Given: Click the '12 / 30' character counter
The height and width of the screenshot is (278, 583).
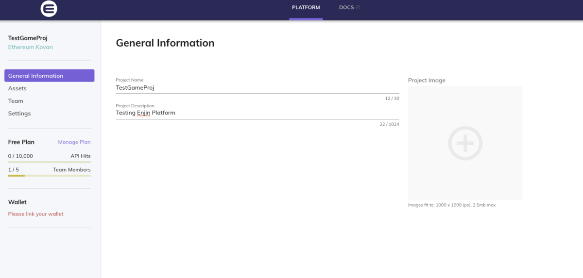Looking at the screenshot, I should pyautogui.click(x=392, y=98).
